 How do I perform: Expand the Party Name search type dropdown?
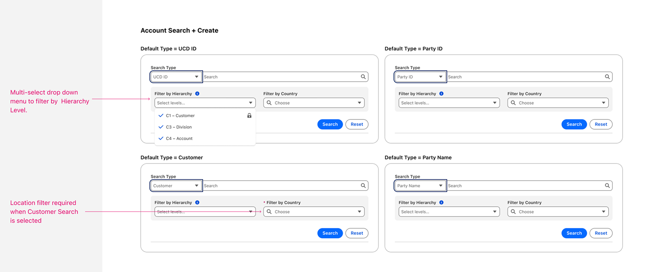[x=420, y=186]
